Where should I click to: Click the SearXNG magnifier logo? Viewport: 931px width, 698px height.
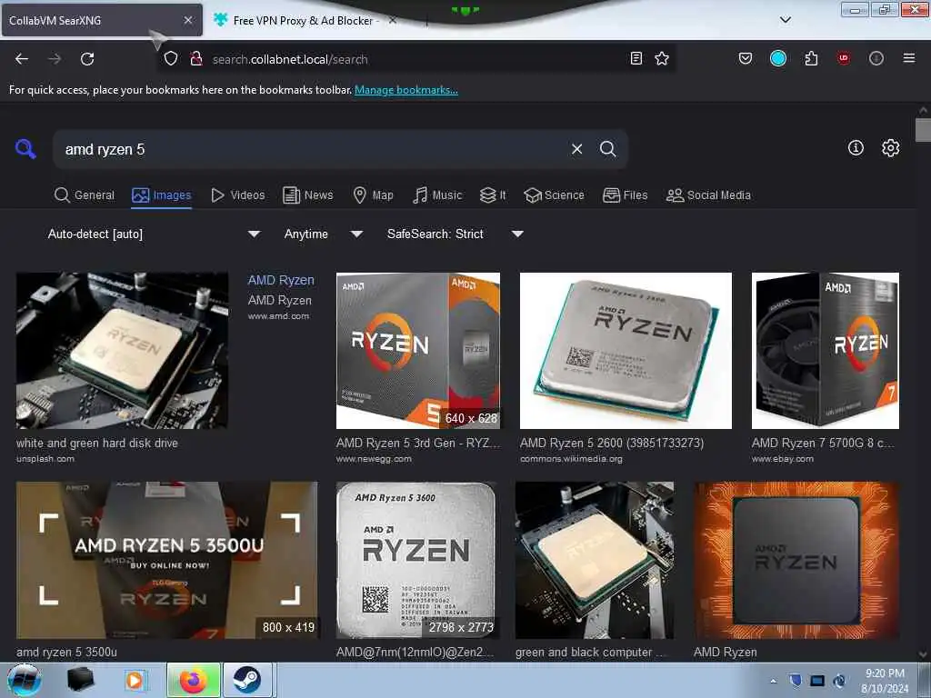pyautogui.click(x=25, y=148)
